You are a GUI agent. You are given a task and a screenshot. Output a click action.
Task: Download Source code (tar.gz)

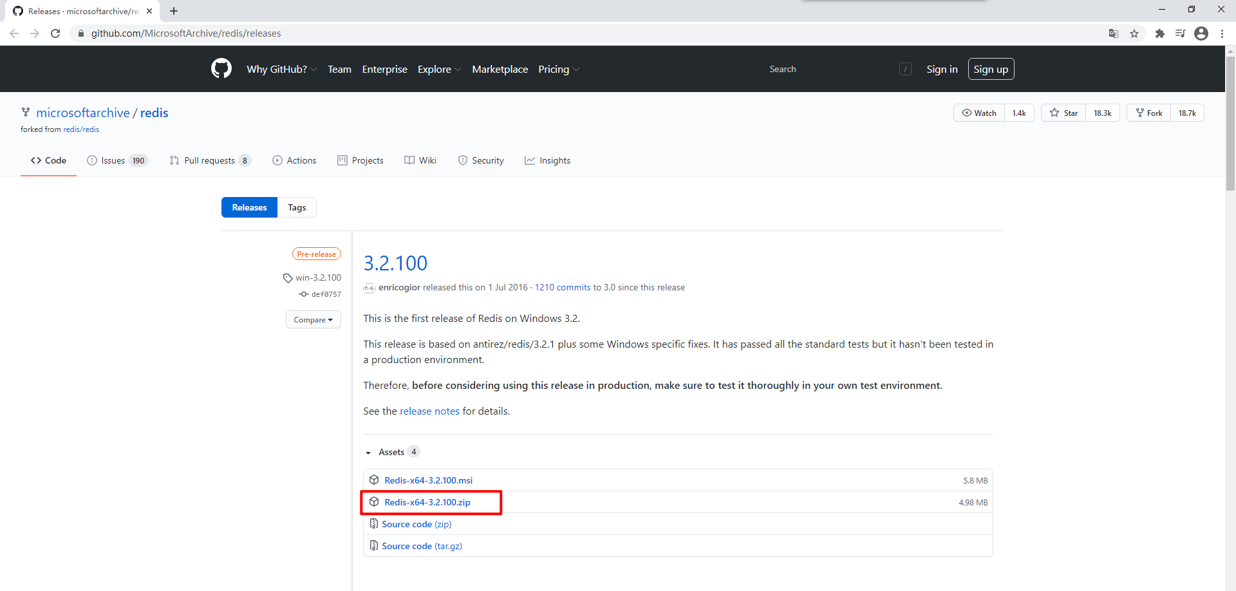pyautogui.click(x=422, y=546)
